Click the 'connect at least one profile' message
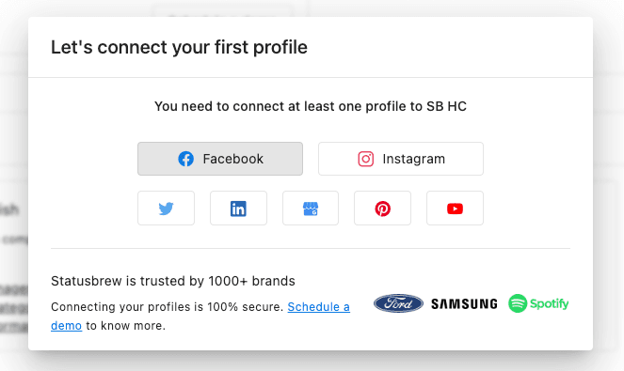 311,106
